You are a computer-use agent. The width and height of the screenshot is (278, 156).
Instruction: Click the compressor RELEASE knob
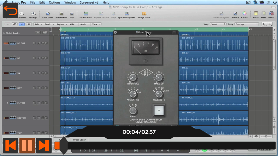pos(159,94)
